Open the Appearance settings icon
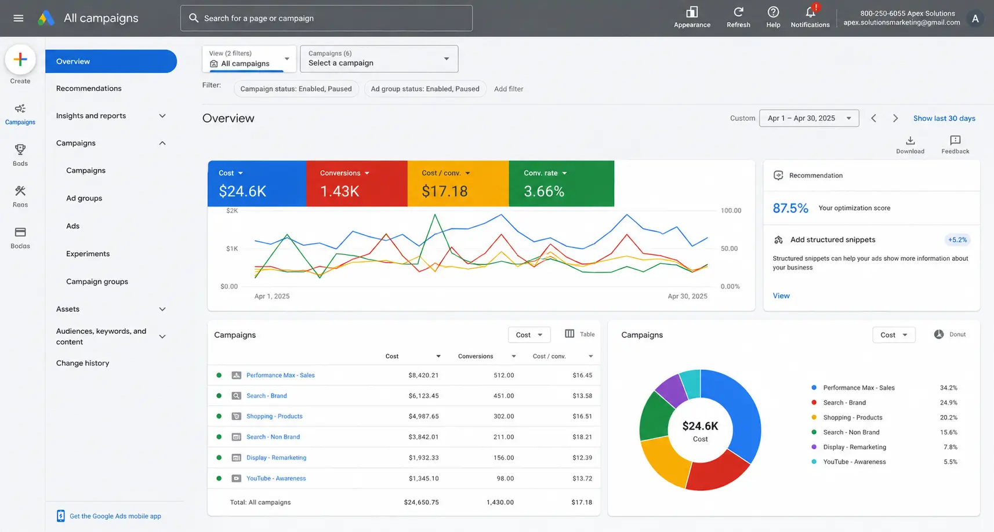 [x=692, y=12]
